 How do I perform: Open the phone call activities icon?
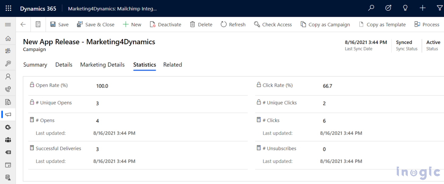[8, 89]
